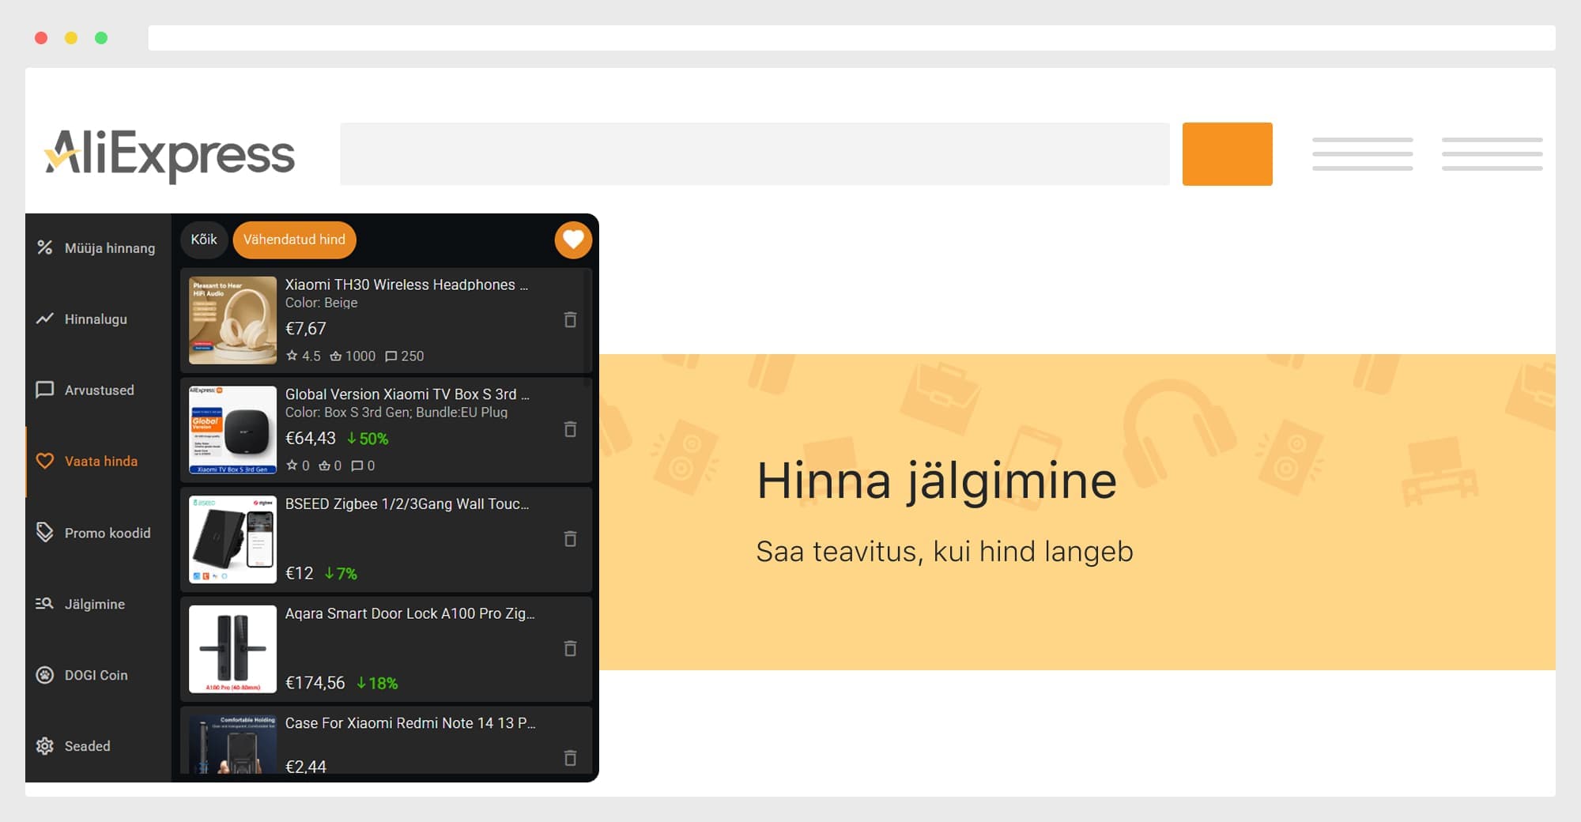Open Jälgimine tracking search icon
Screen dimensions: 1581x822
[45, 604]
